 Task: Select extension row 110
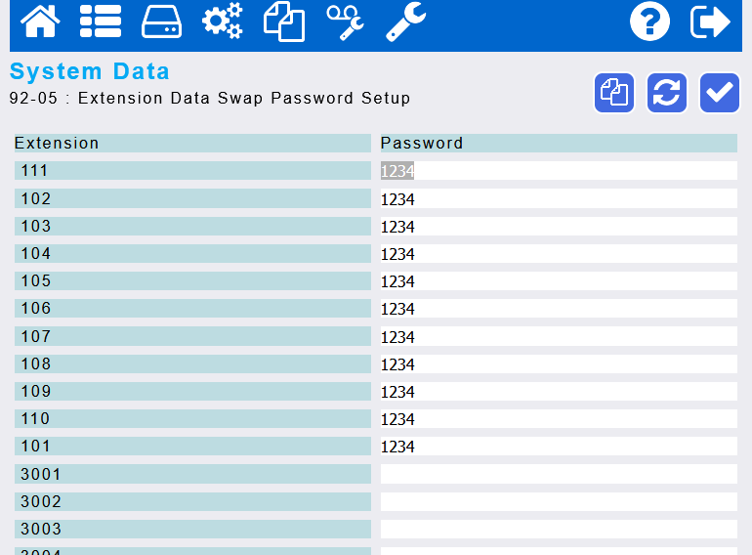pyautogui.click(x=192, y=419)
